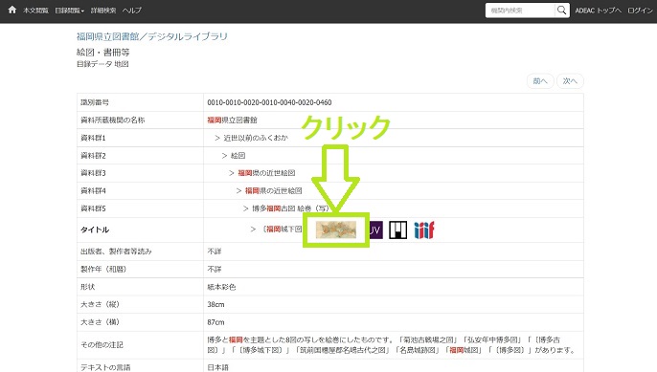Focus the site search input field

click(520, 11)
